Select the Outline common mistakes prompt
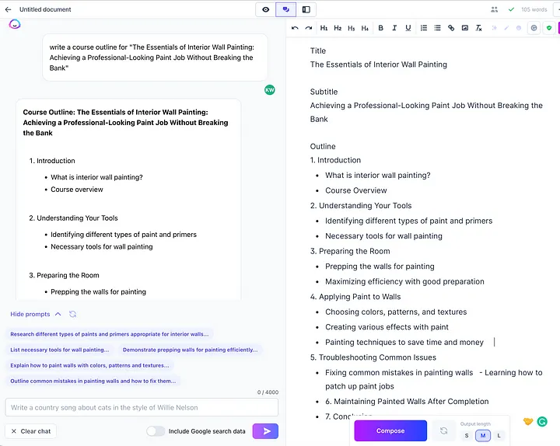The image size is (560, 446). coord(93,381)
